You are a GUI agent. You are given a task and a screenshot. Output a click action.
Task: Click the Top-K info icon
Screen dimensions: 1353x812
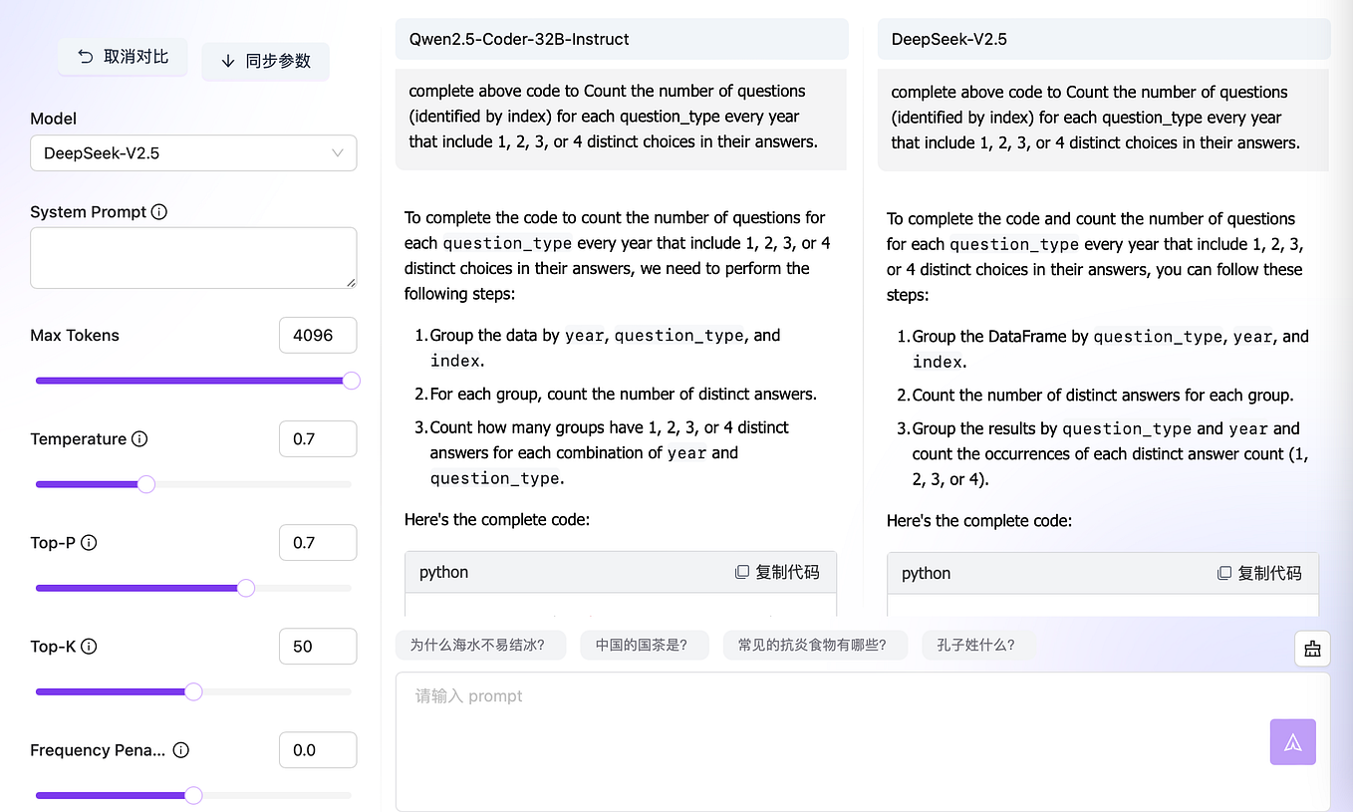click(90, 647)
